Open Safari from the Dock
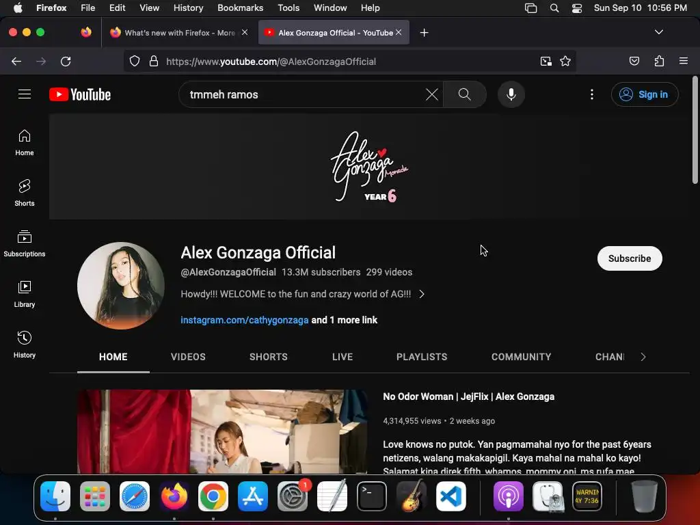This screenshot has width=700, height=525. click(x=135, y=496)
